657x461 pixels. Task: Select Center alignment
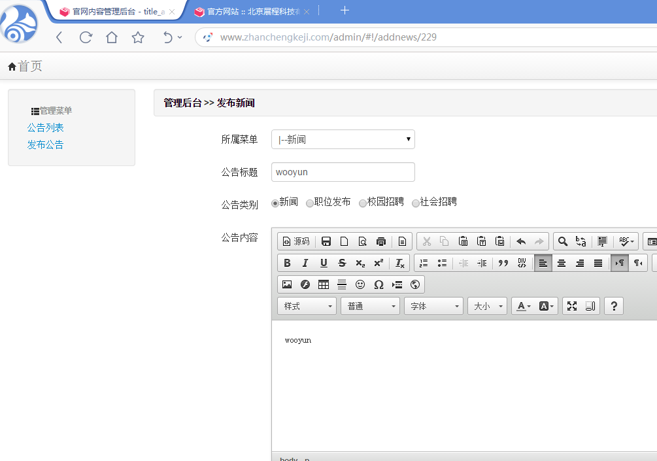[x=562, y=263]
